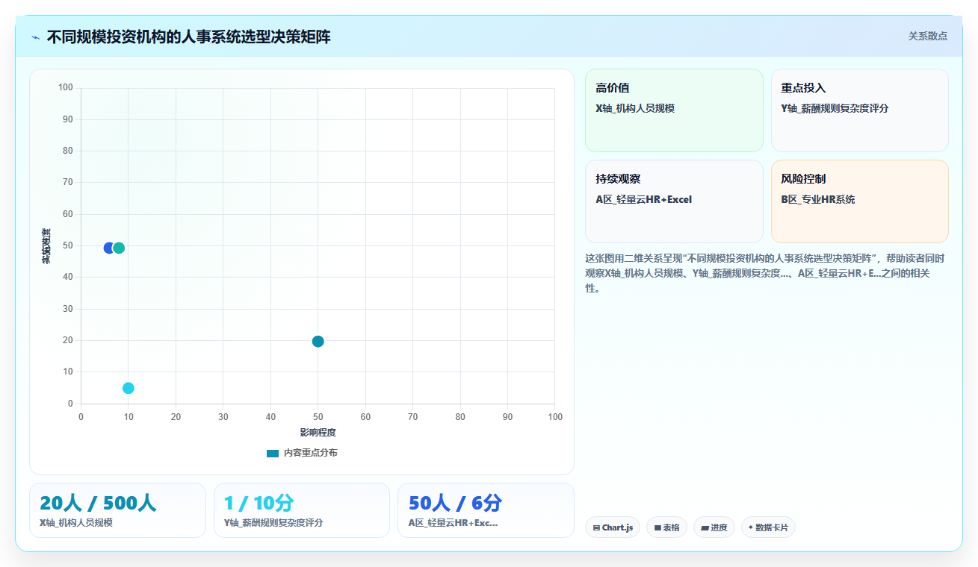Click the 100 tick label on the y-axis
Viewport: 978px width, 567px height.
point(66,88)
